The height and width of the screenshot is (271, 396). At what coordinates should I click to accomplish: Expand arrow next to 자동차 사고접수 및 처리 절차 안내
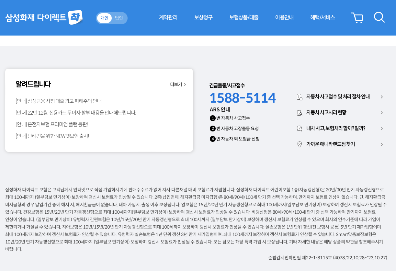tap(382, 97)
